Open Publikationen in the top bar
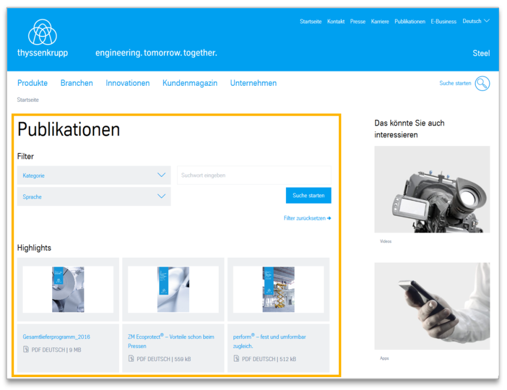 pos(409,21)
